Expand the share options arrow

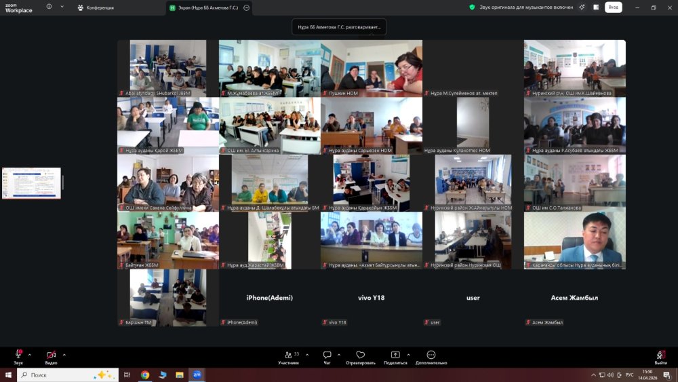tap(408, 355)
